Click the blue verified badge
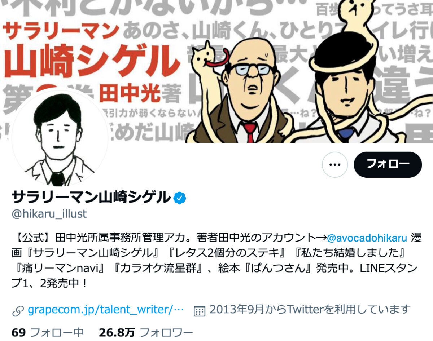This screenshot has width=433, height=341. [x=180, y=198]
